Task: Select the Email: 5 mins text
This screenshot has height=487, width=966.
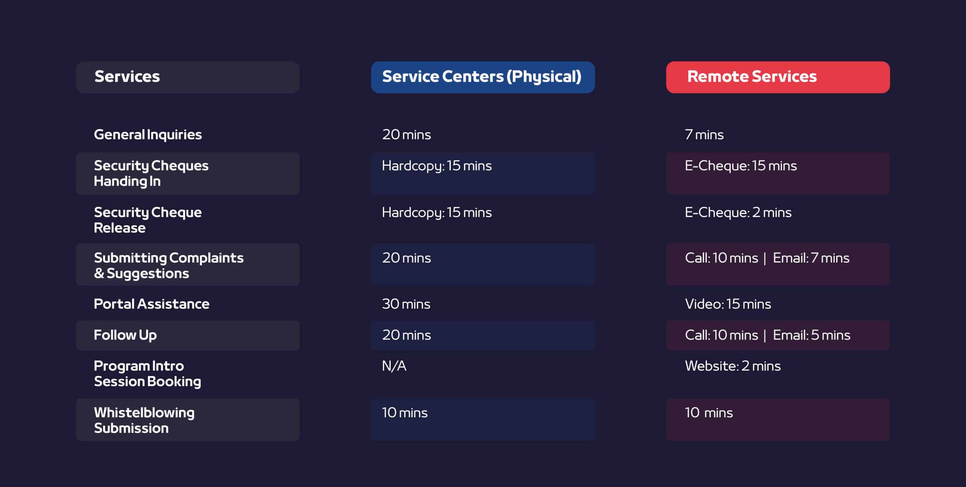Action: [x=811, y=335]
